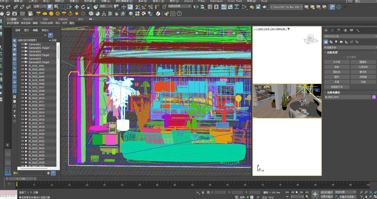Click the Redo arrow in main toolbar

point(8,7)
